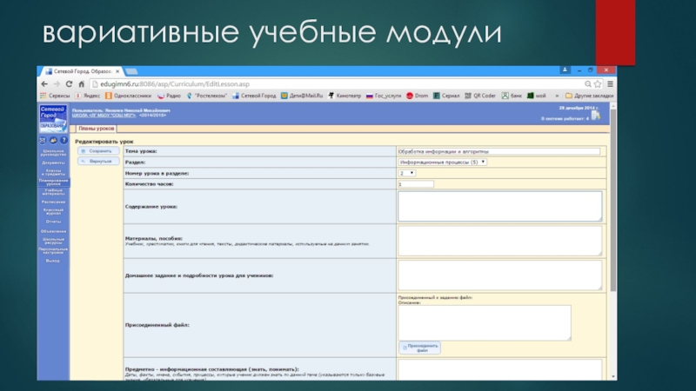
Task: Open the help question mark icon
Action: (x=64, y=141)
